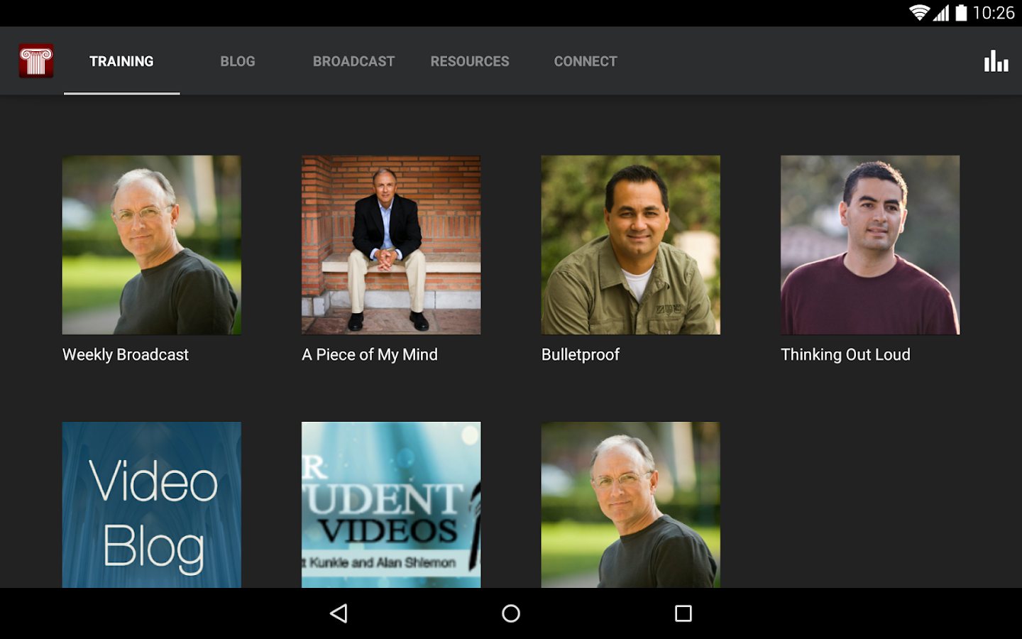Check the Wi-Fi status icon
This screenshot has height=639, width=1022.
click(x=918, y=12)
